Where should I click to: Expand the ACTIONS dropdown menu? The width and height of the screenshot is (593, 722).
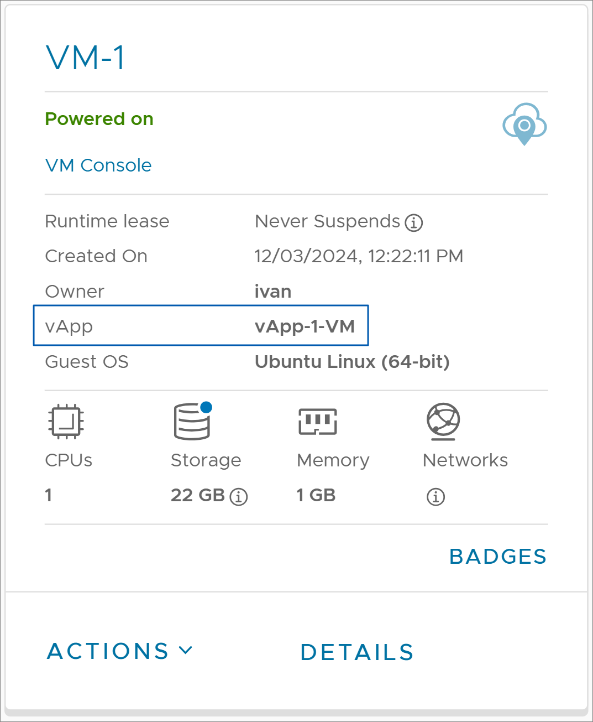point(120,651)
